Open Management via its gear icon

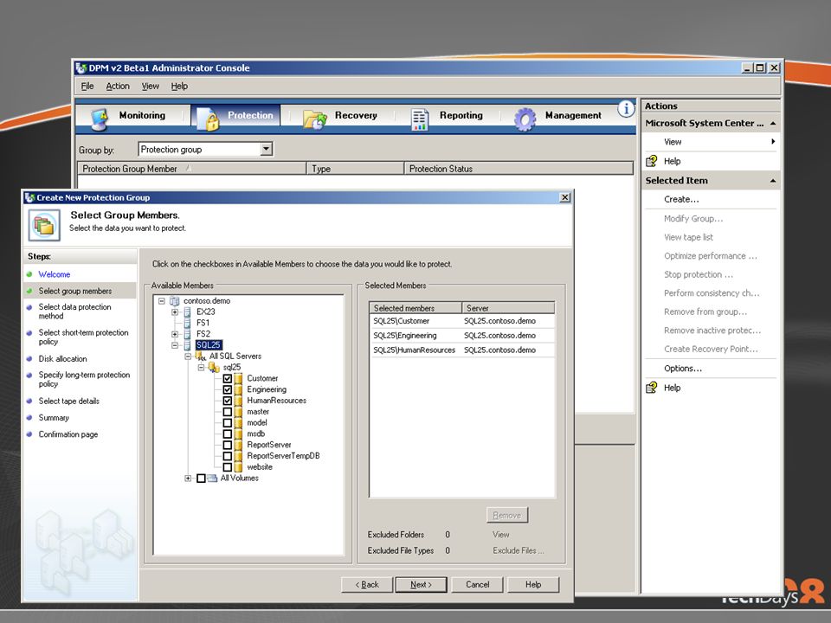525,119
